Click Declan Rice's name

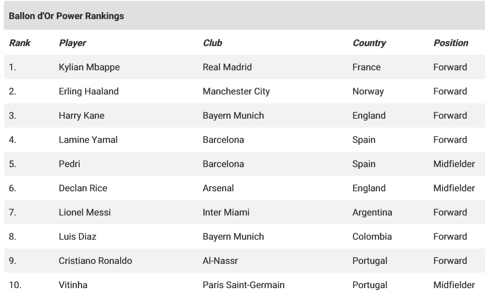pyautogui.click(x=83, y=188)
